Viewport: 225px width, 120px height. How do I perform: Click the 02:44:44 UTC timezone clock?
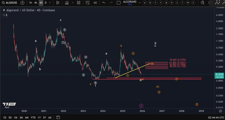pyautogui.click(x=216, y=118)
